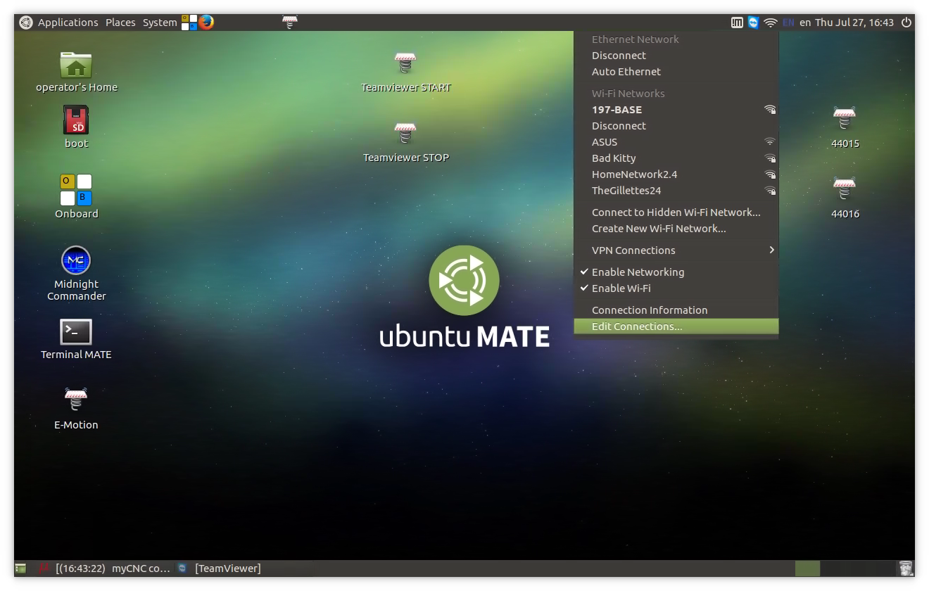The height and width of the screenshot is (591, 929).
Task: Select Edit Connections menu entry
Action: tap(637, 326)
